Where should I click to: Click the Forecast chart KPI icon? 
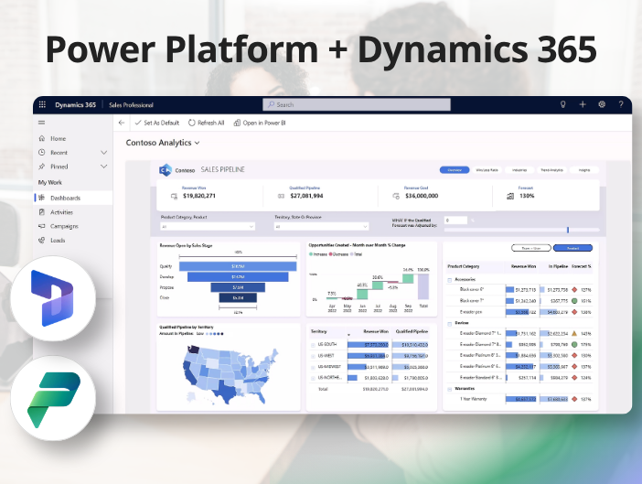[510, 196]
